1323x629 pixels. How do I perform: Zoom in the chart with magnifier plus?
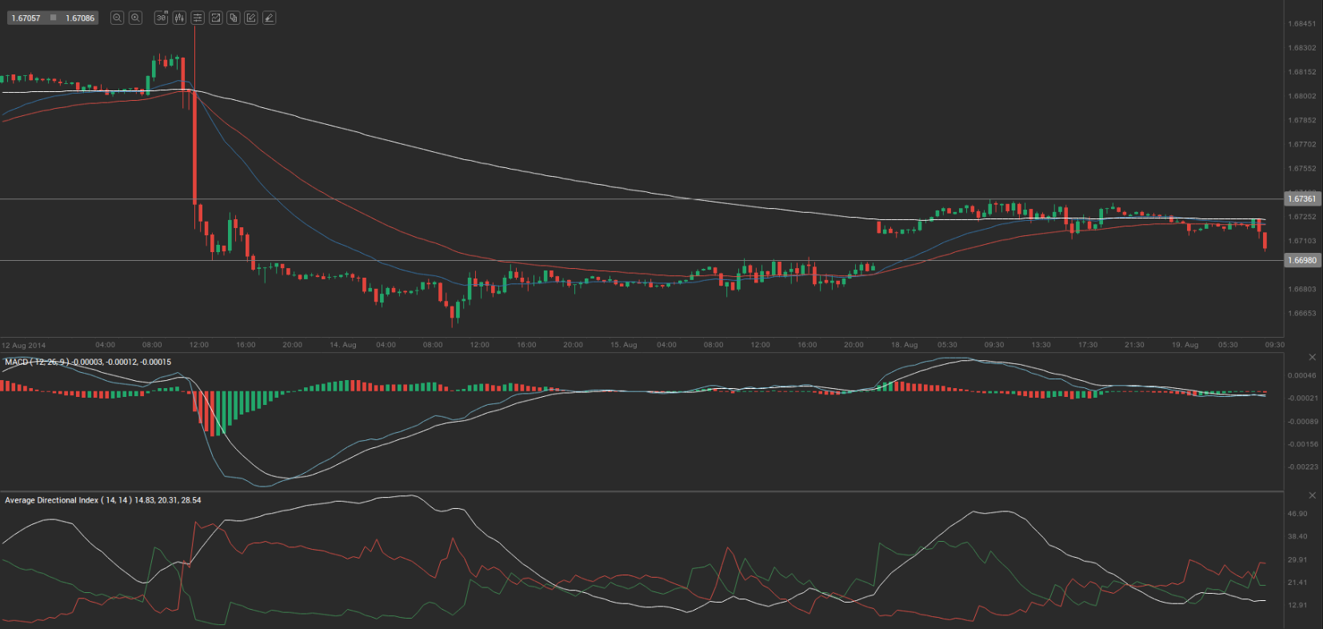[135, 18]
